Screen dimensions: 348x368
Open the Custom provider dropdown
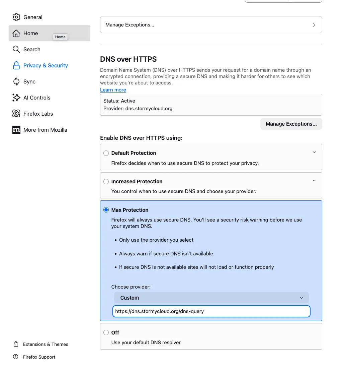point(211,298)
